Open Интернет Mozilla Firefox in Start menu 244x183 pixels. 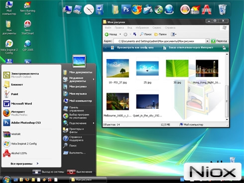pyautogui.click(x=31, y=113)
